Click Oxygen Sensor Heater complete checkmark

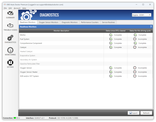(x=111, y=72)
